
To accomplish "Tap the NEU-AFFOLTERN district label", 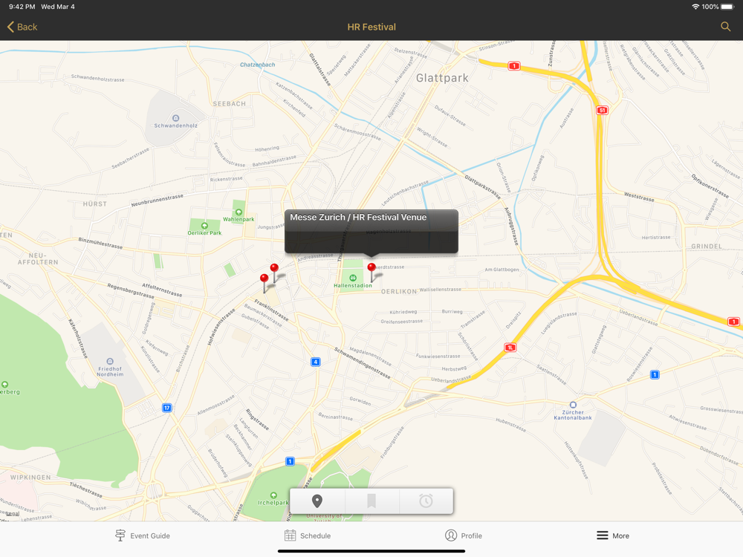I will tap(37, 258).
